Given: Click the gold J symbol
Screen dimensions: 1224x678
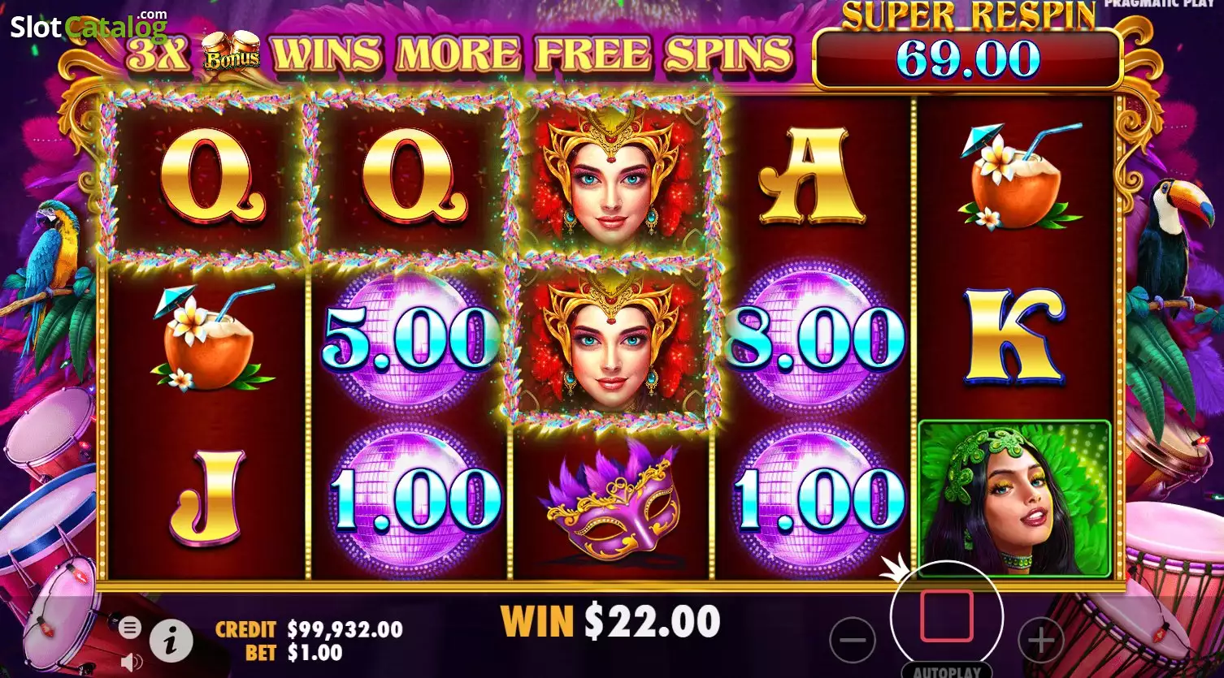Looking at the screenshot, I should coord(205,497).
